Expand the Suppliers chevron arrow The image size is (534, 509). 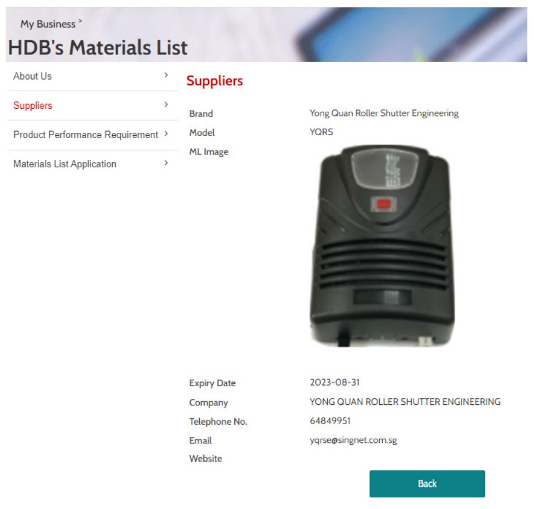(x=166, y=104)
